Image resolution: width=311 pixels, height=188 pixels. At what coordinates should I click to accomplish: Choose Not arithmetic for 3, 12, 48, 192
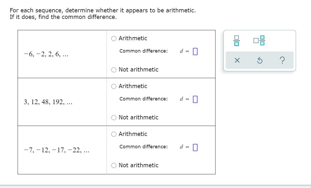coord(114,118)
